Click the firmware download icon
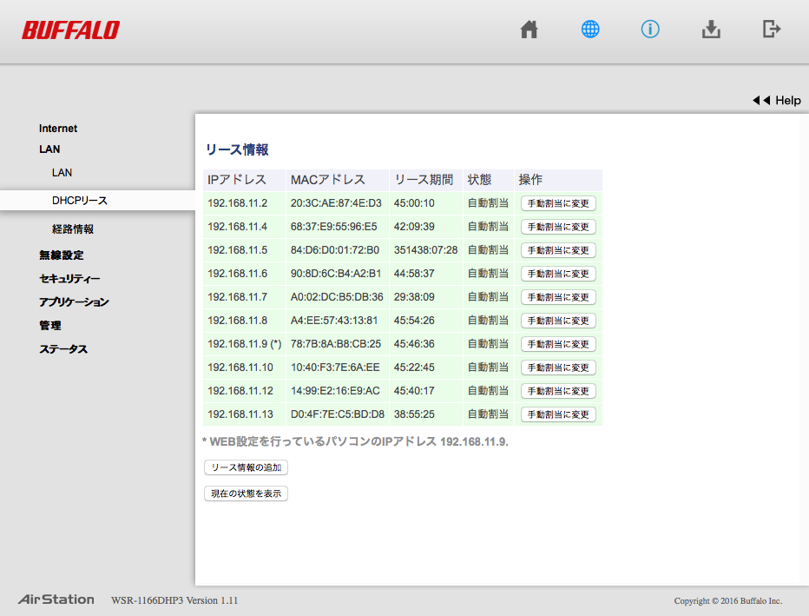The width and height of the screenshot is (809, 616). point(711,30)
